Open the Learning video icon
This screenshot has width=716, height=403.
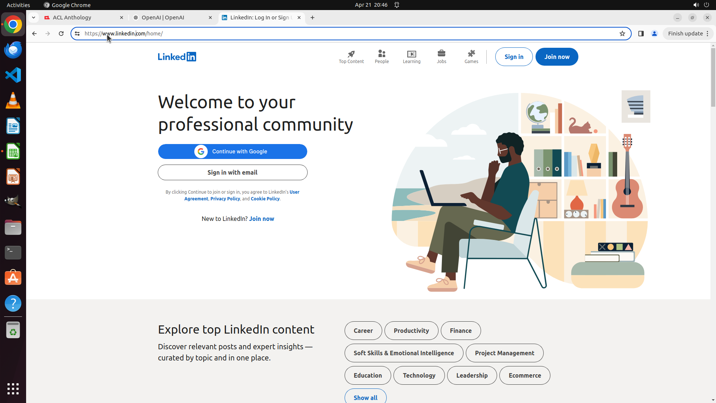coord(411,54)
